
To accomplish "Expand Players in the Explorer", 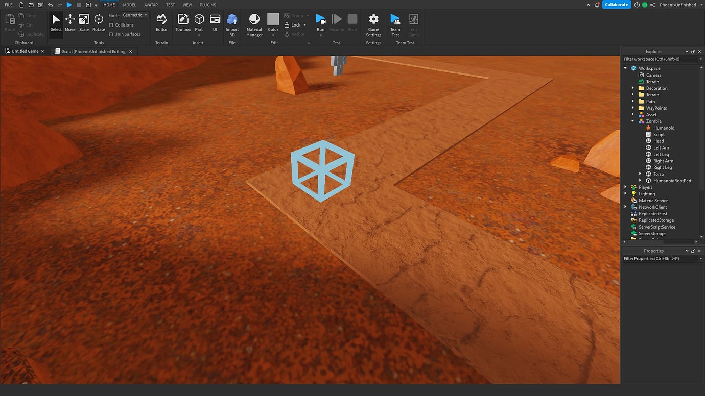I will pyautogui.click(x=626, y=187).
